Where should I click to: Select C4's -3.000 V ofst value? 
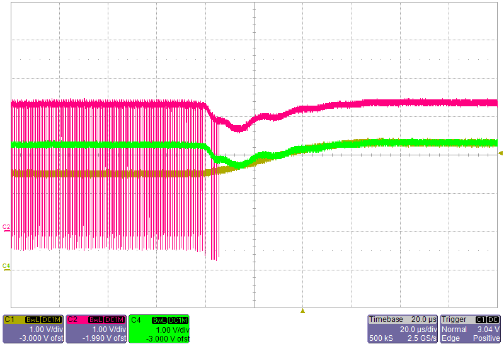pos(168,339)
